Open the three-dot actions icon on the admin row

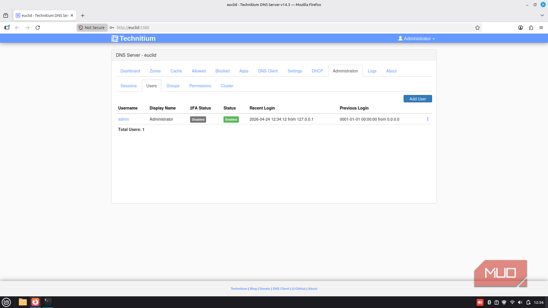tap(427, 119)
